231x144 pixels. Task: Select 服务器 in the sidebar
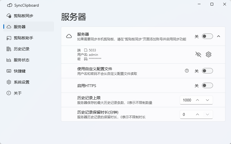coord(29,27)
